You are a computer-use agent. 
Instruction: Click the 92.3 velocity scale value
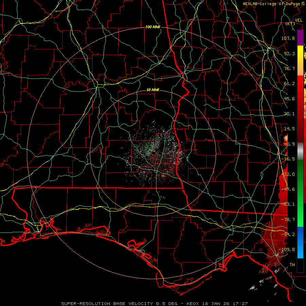[289, 53]
